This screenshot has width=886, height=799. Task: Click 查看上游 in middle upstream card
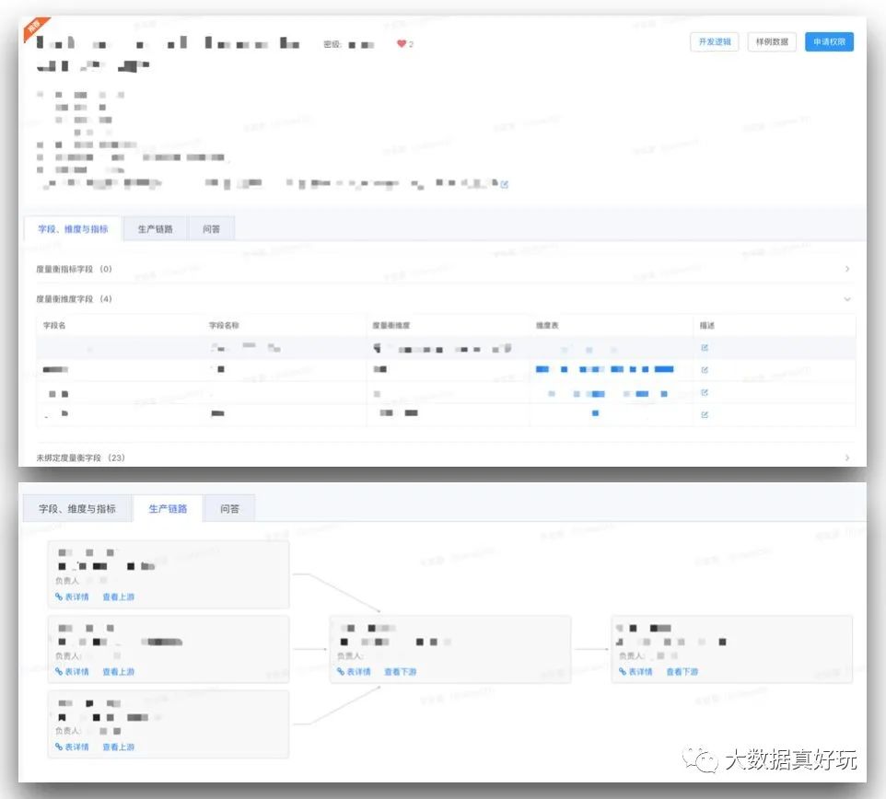[x=118, y=672]
